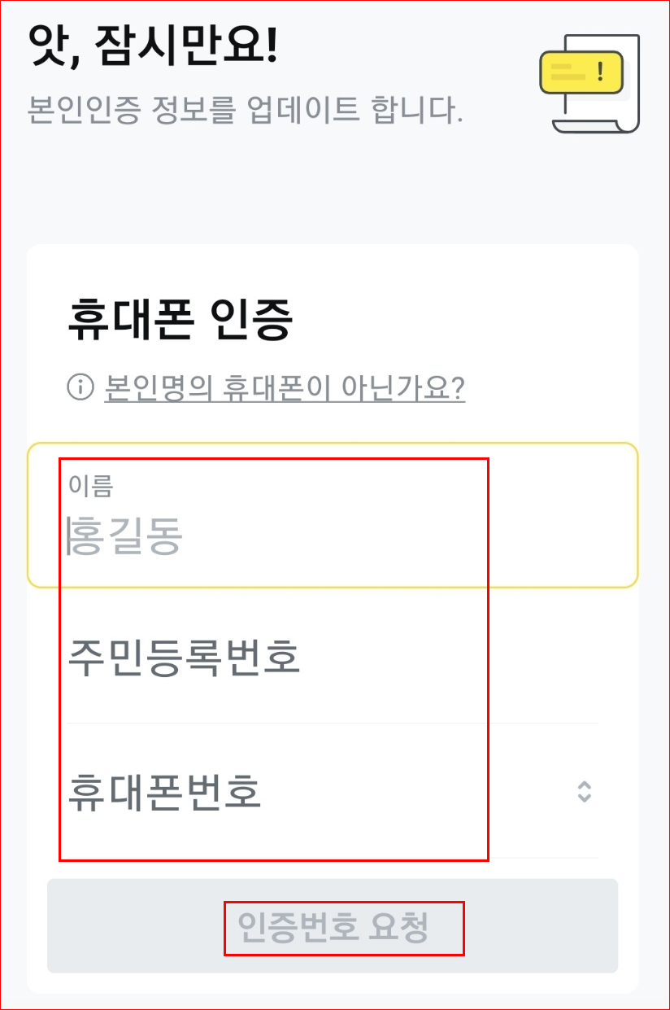
Task: Click the text cursor area inside the name field
Action: (69, 535)
